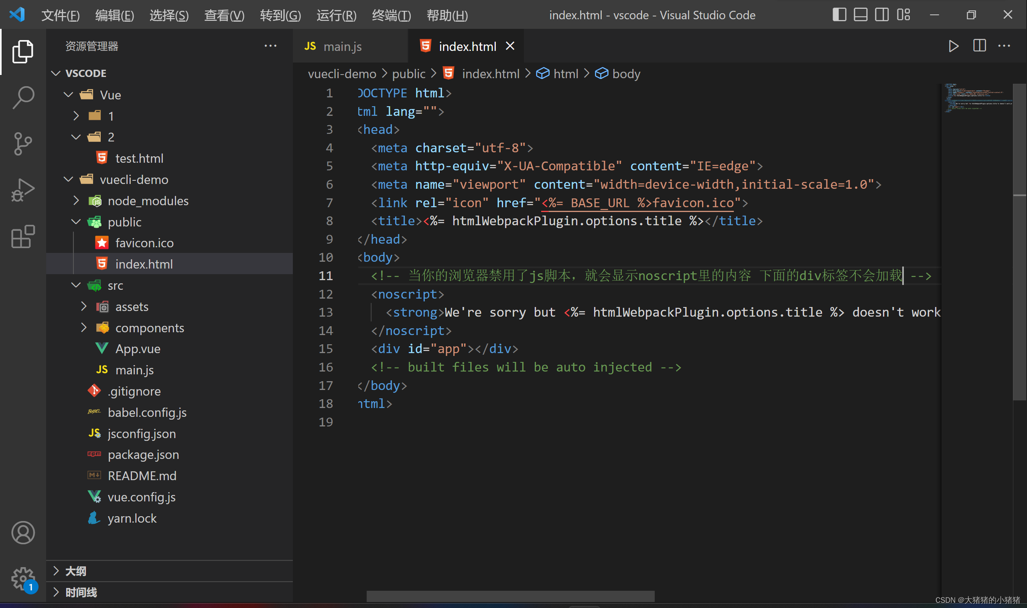
Task: Open the 查看(V) menu
Action: click(x=224, y=16)
